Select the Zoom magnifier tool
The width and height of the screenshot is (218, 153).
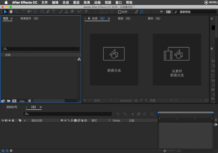16,12
